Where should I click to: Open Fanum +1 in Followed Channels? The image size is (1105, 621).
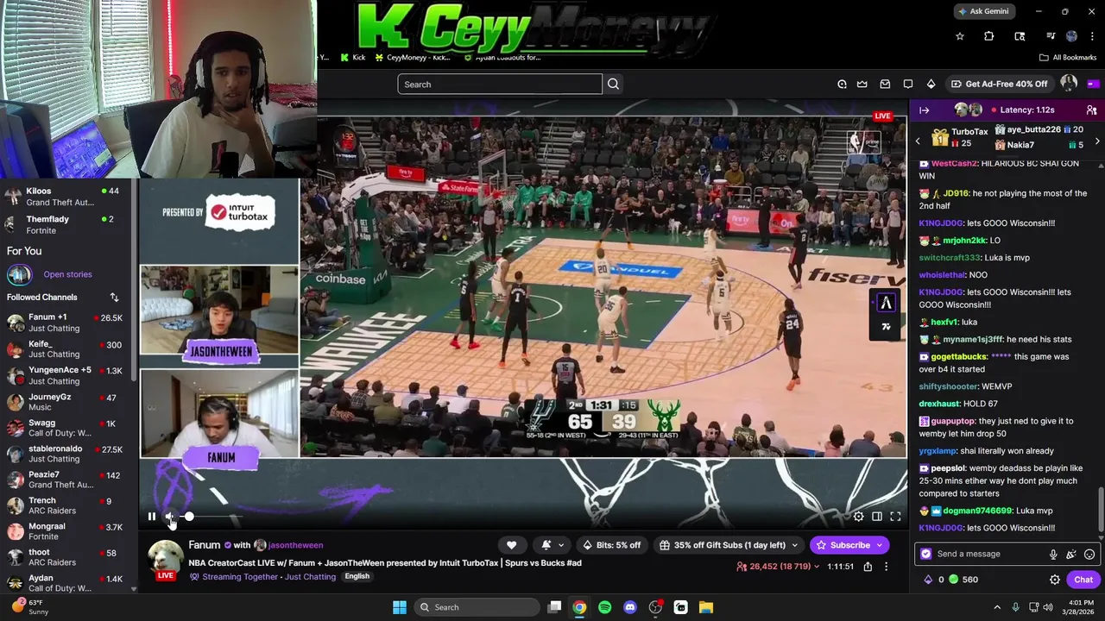pos(66,323)
